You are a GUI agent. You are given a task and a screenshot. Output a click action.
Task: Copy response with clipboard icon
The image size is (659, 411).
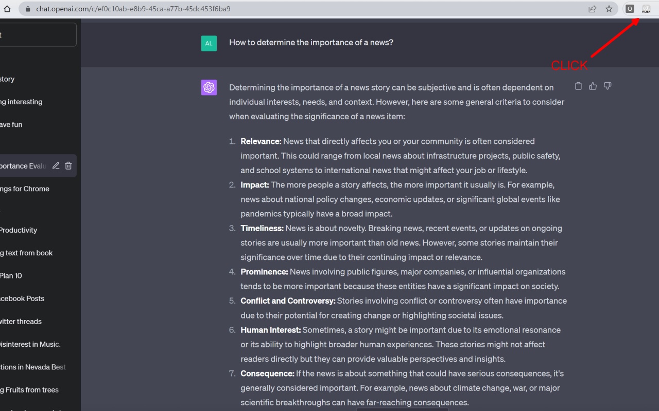click(x=578, y=86)
